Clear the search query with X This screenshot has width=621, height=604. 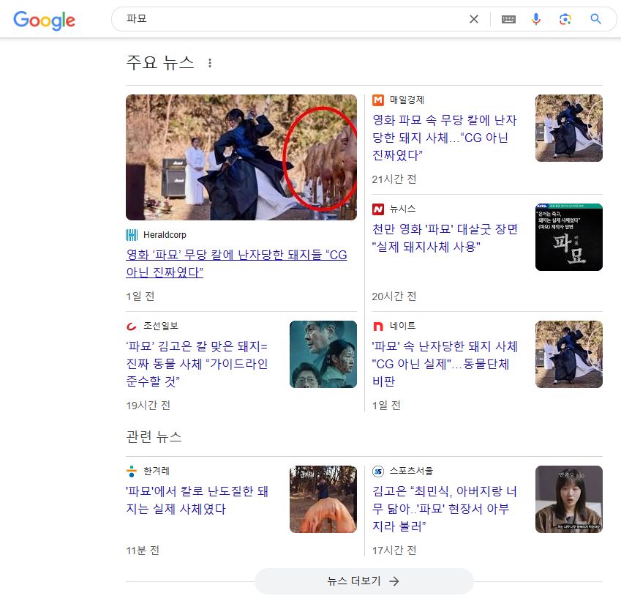(x=474, y=19)
